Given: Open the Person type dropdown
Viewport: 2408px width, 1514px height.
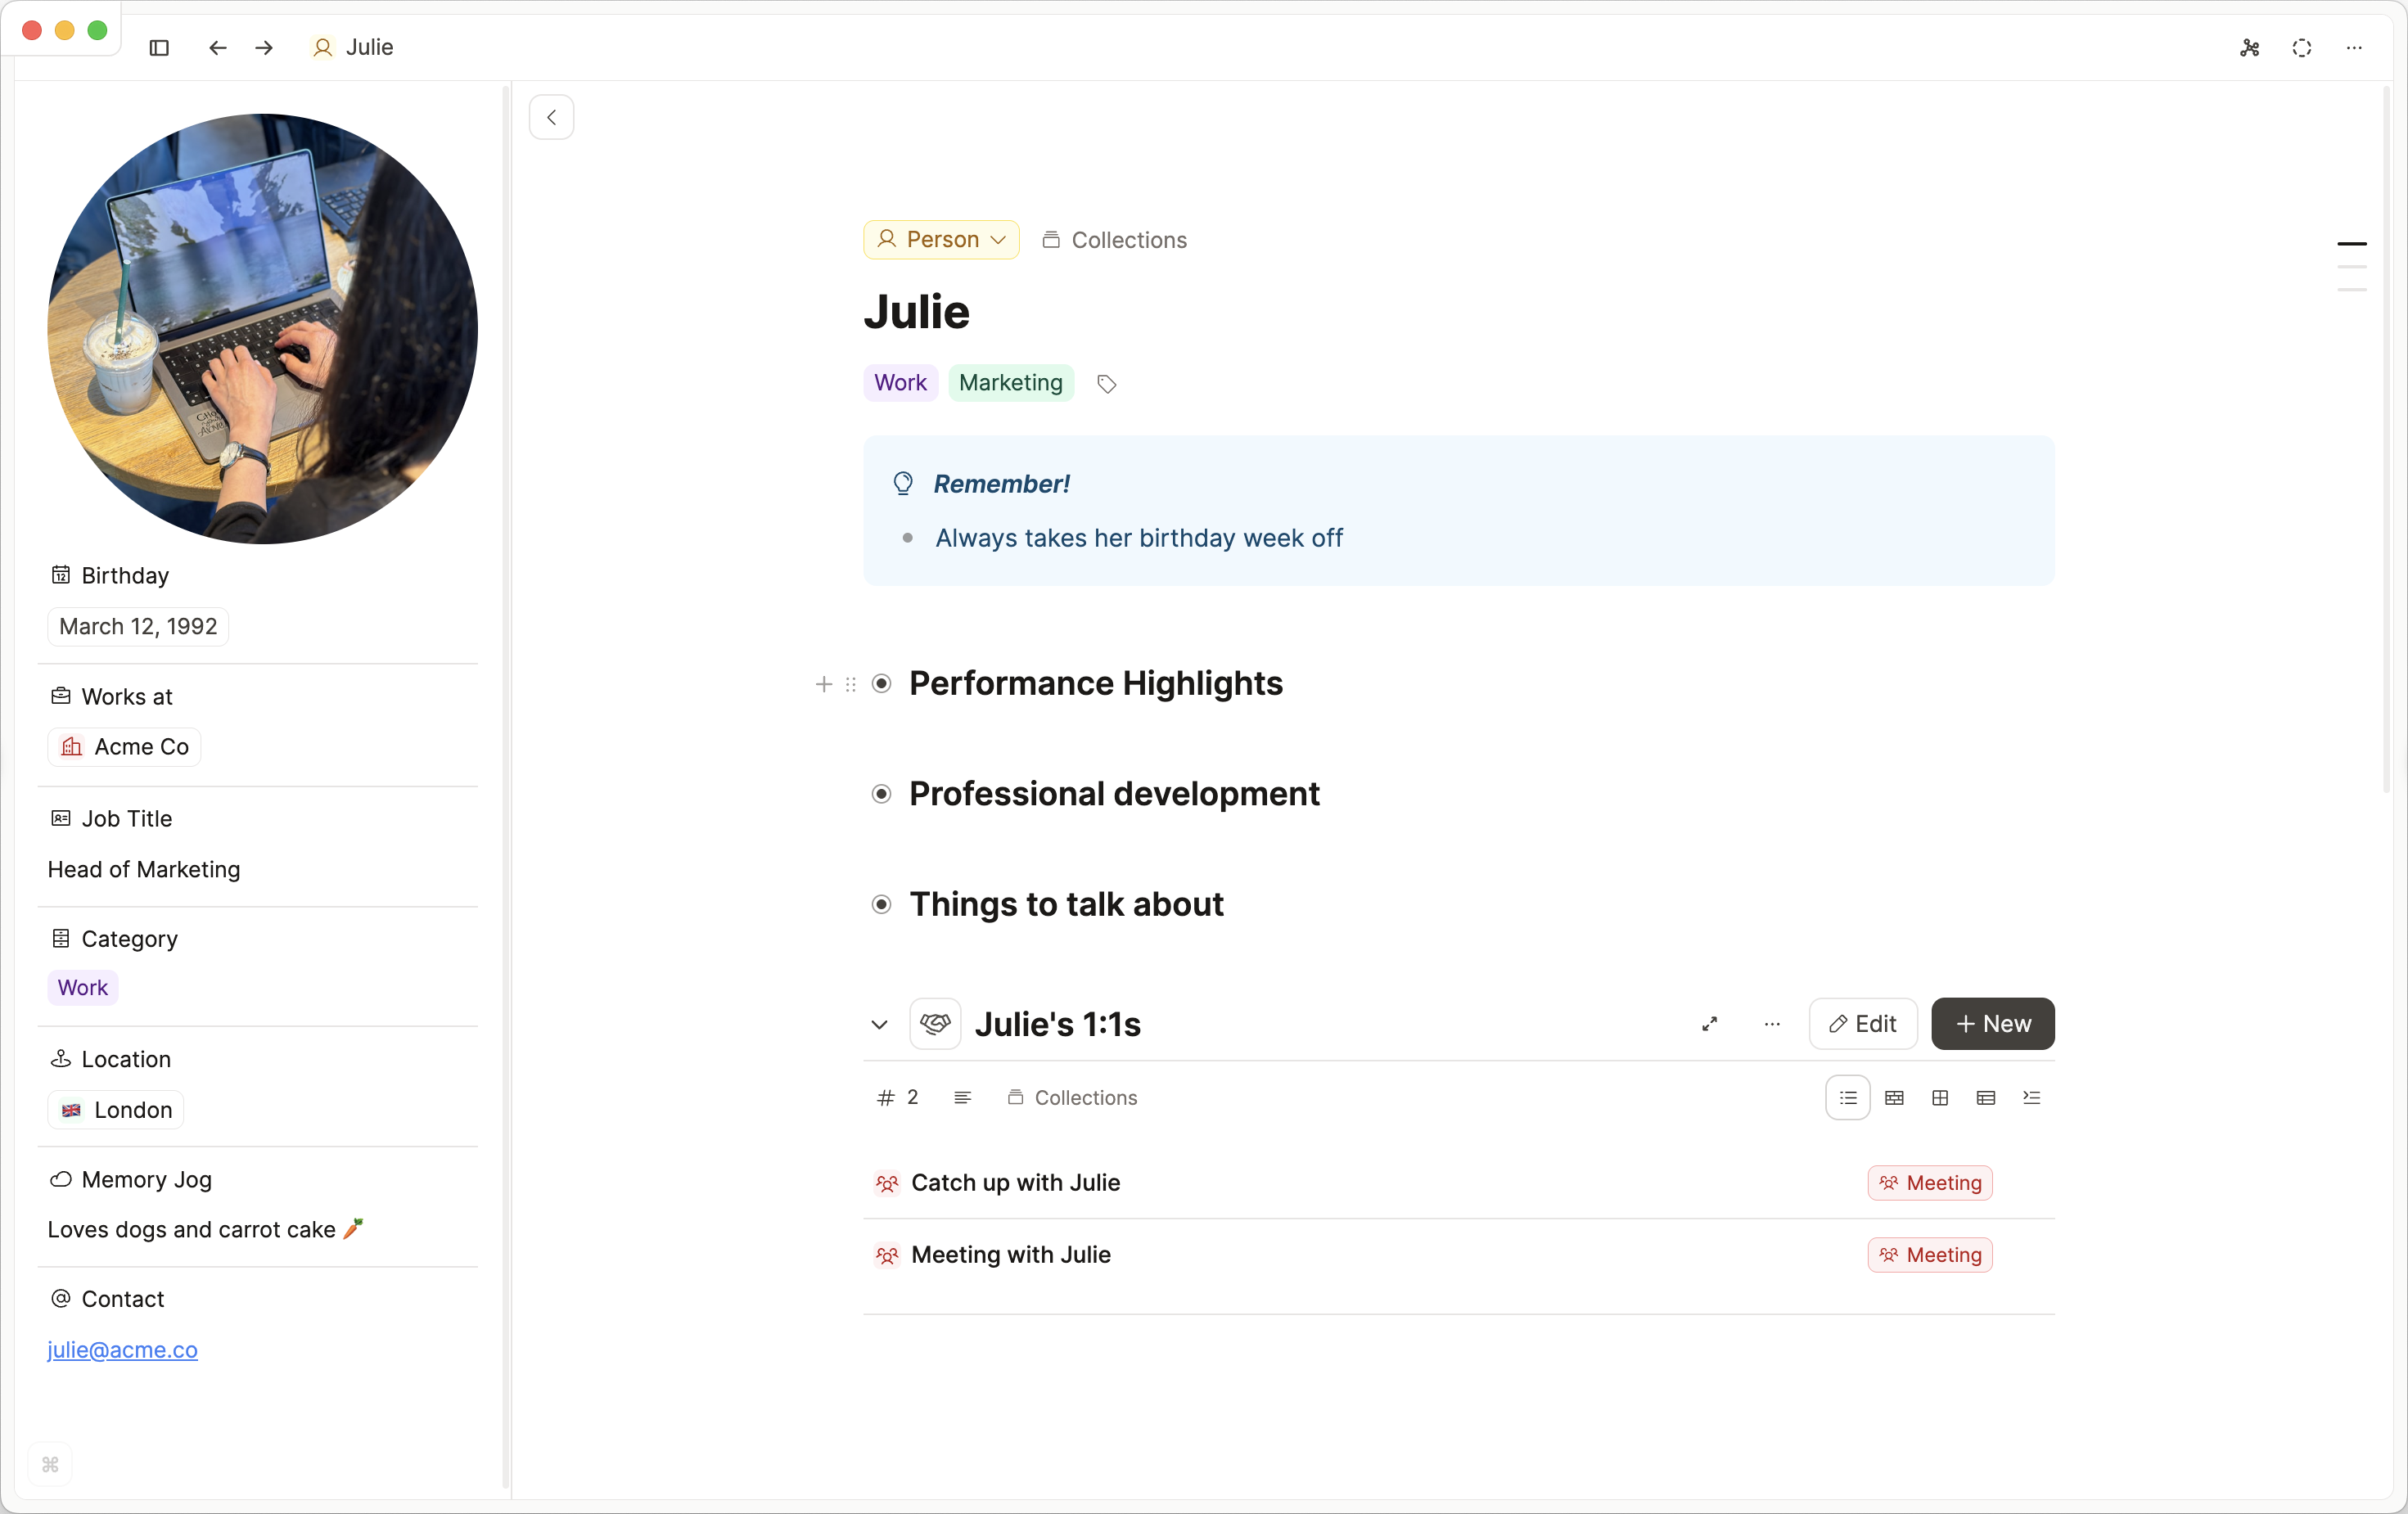Looking at the screenshot, I should click(x=941, y=240).
